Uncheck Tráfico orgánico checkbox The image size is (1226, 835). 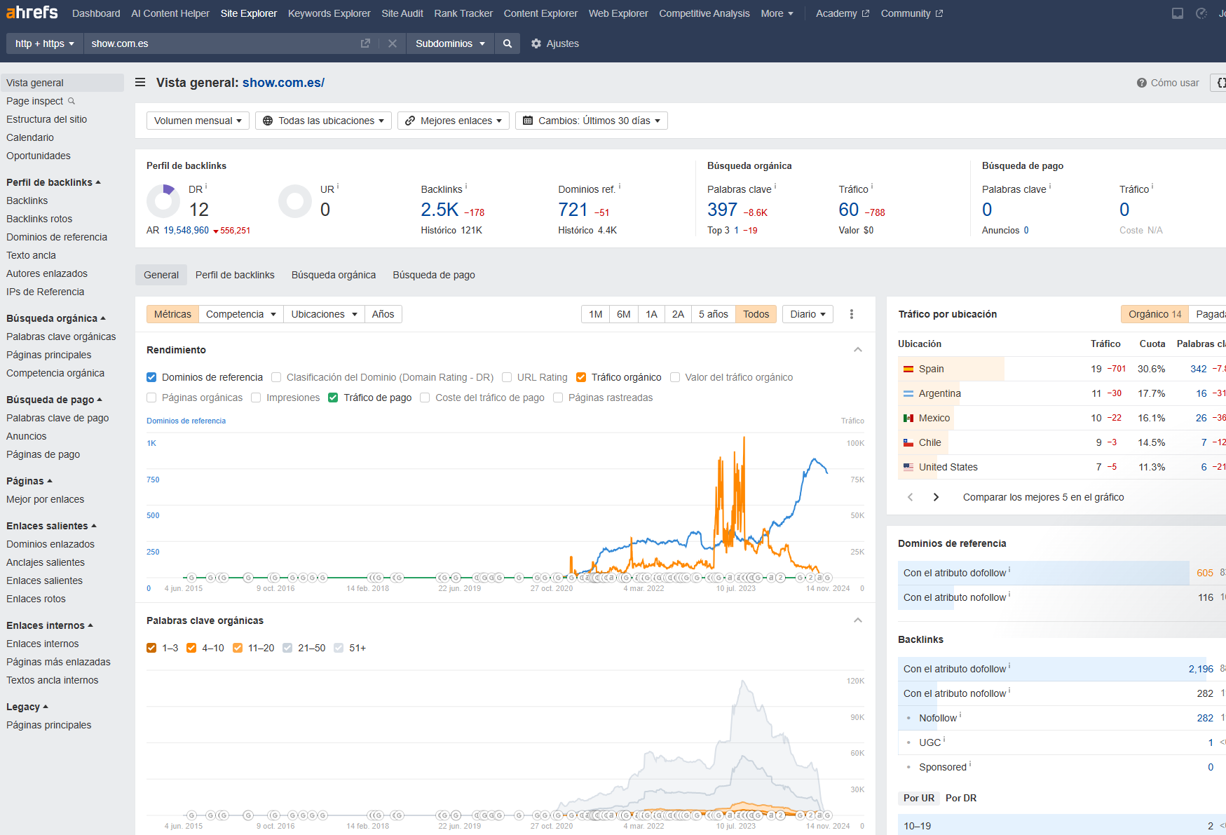[581, 377]
